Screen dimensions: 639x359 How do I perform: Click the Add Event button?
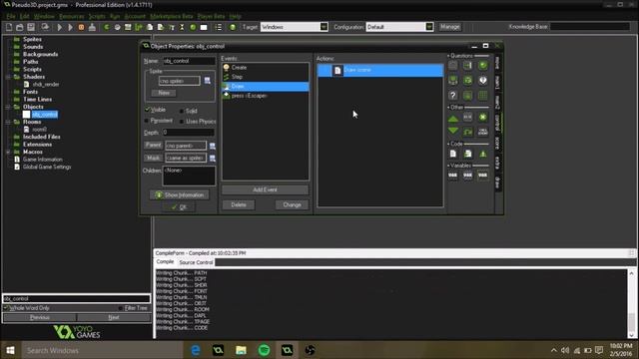coord(265,189)
